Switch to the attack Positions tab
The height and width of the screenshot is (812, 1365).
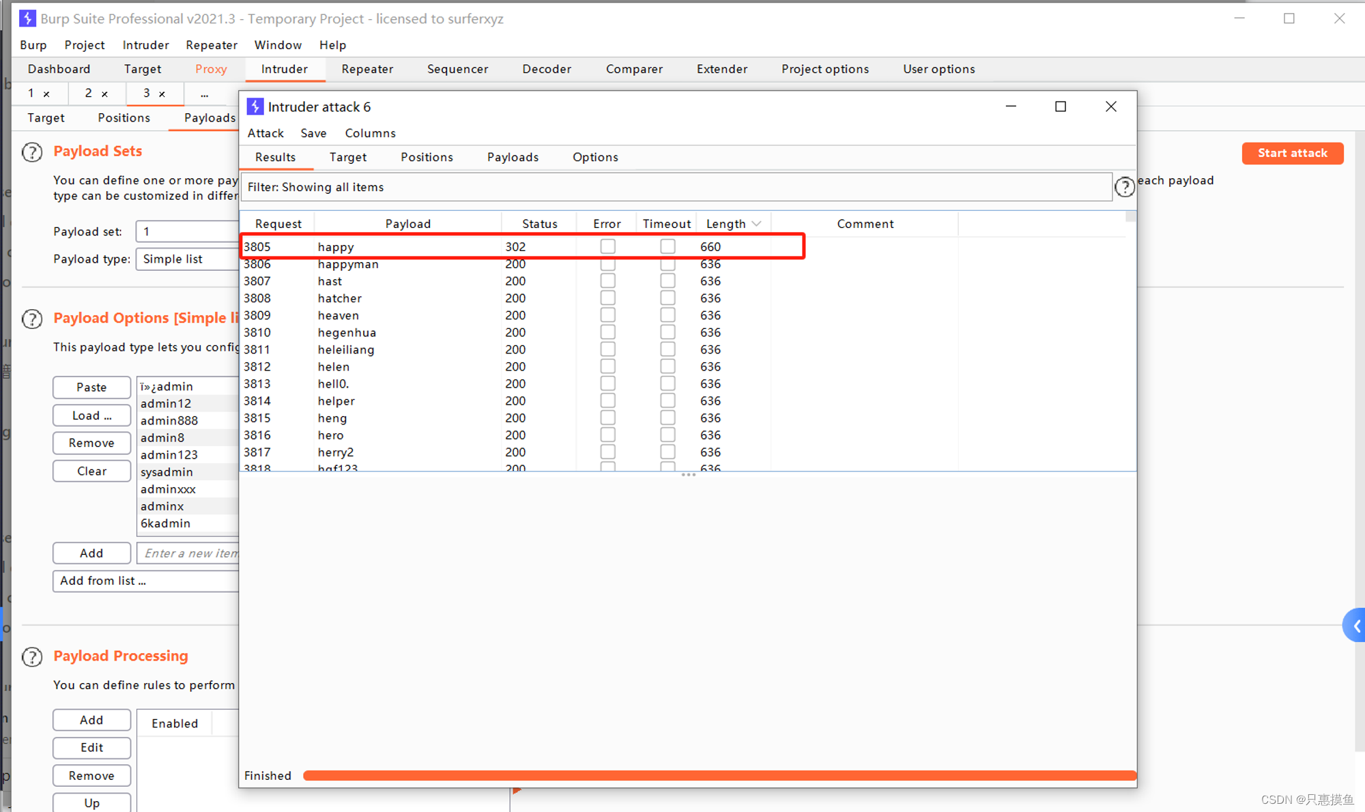click(x=427, y=157)
